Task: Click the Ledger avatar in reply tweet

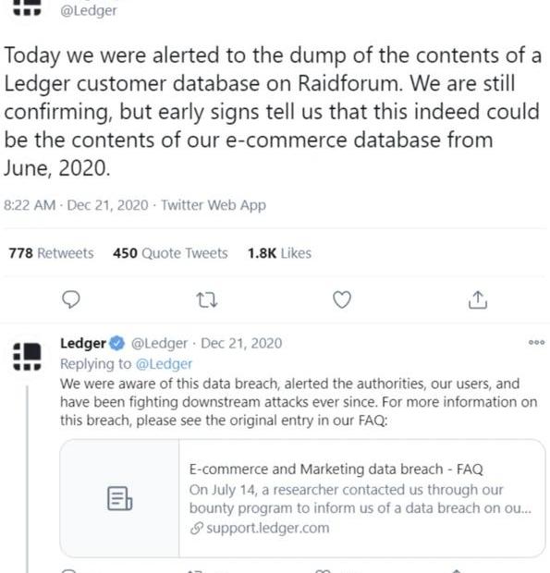Action: 27,357
